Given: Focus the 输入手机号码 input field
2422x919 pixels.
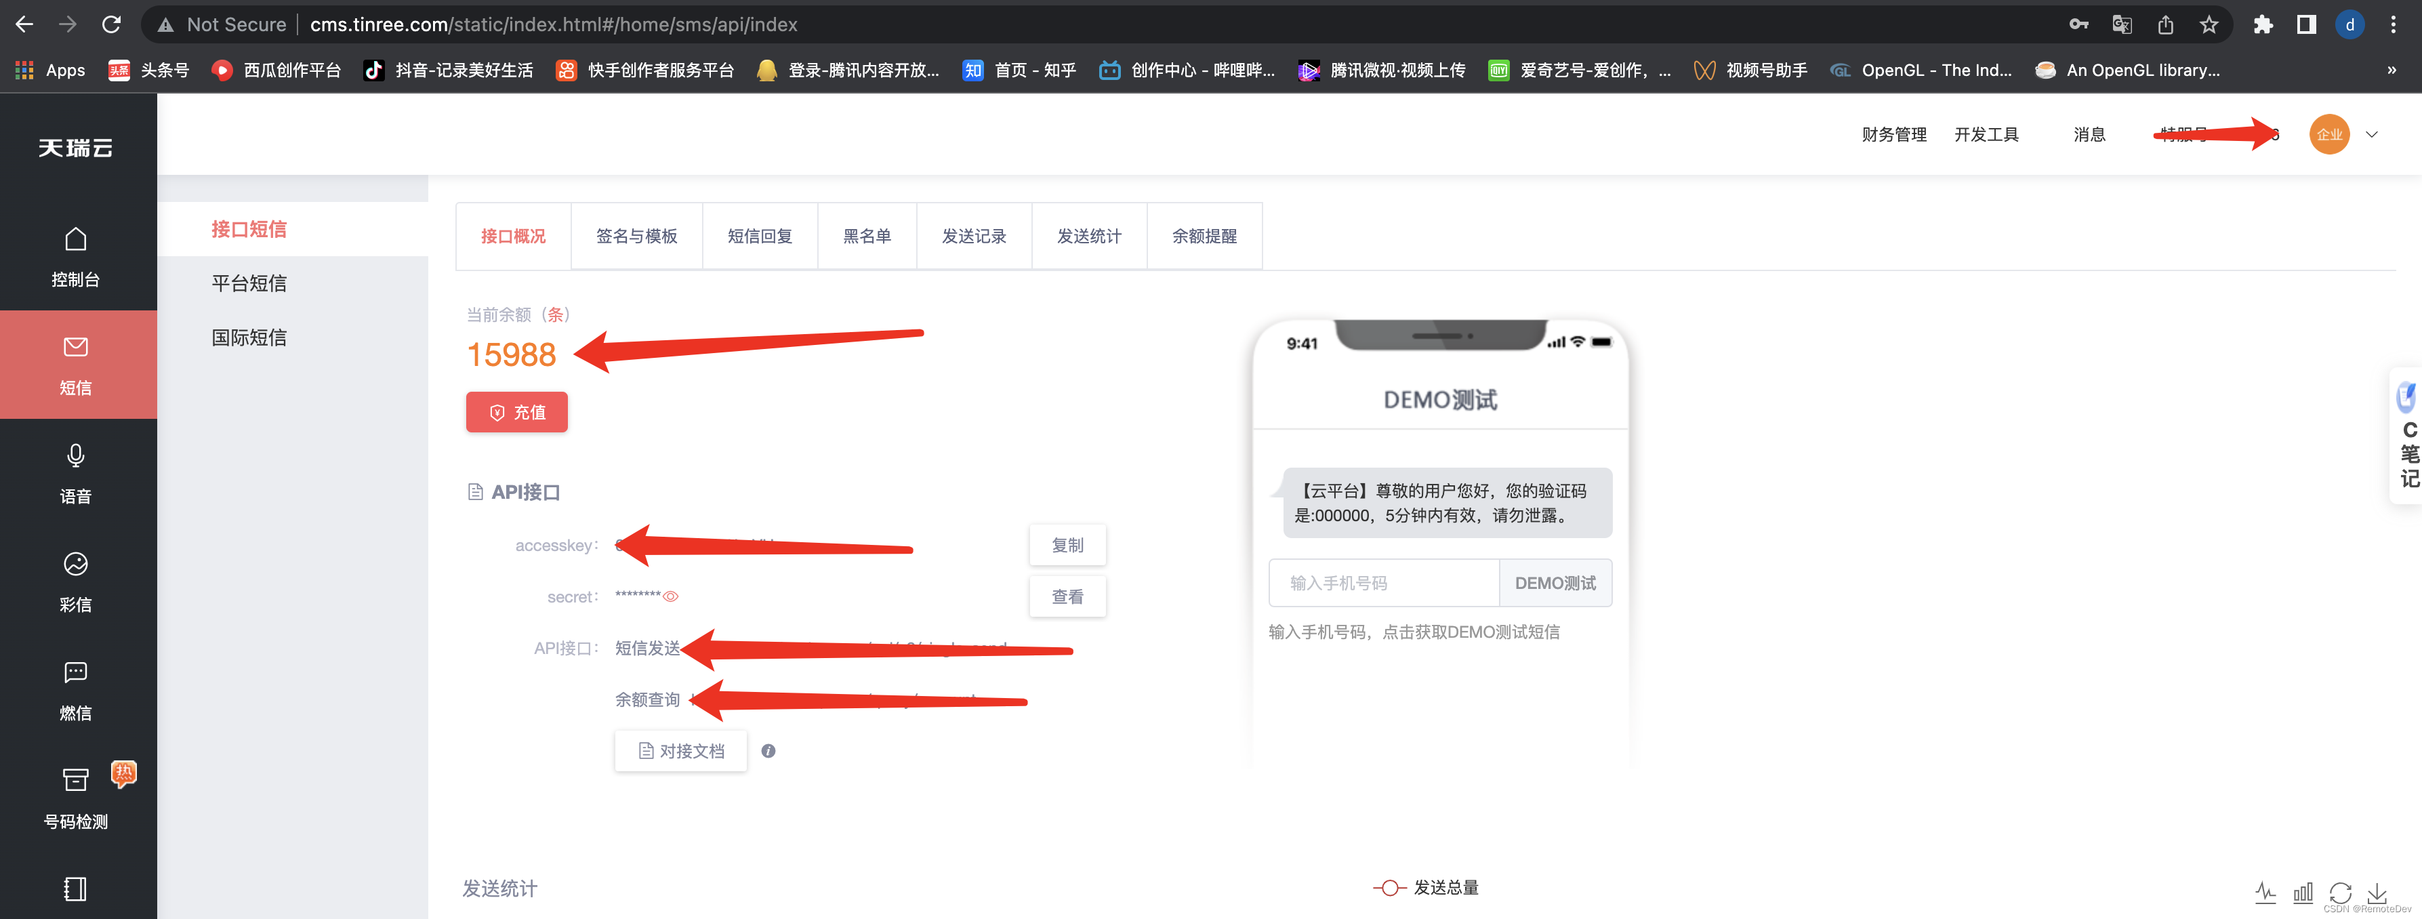Looking at the screenshot, I should [1383, 584].
